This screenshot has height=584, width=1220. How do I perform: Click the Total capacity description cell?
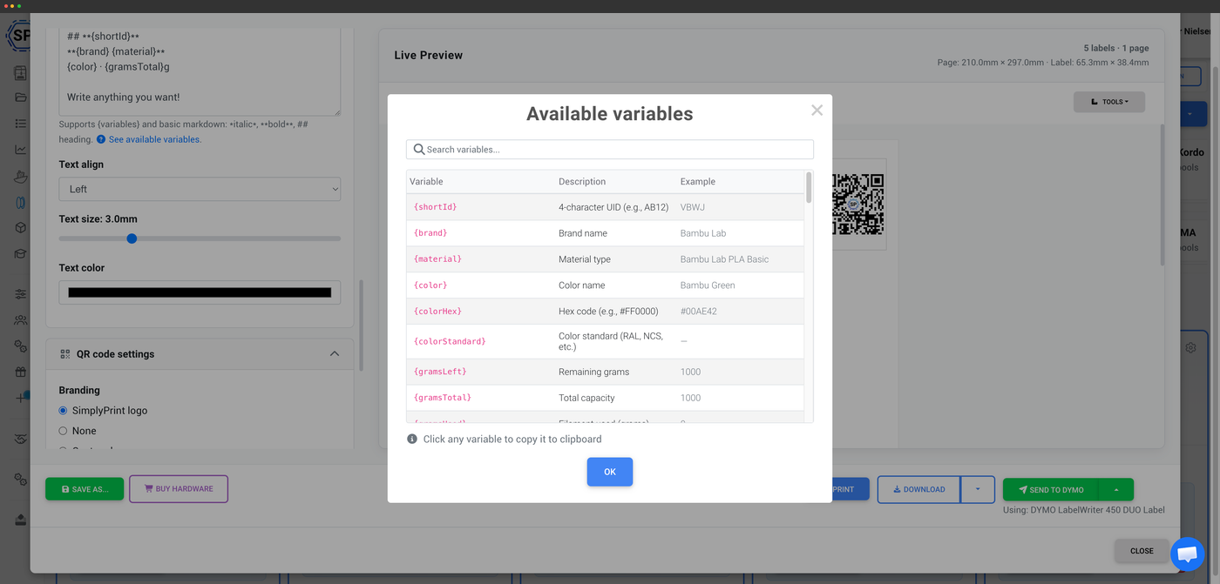click(586, 398)
